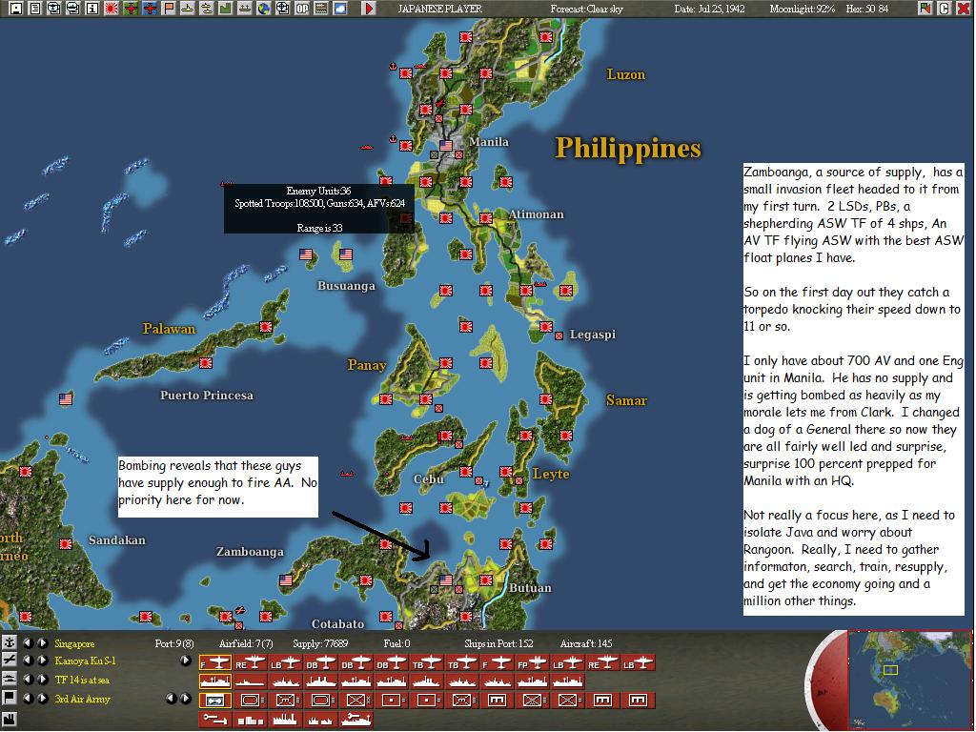Click the orange flag toolbar icon
Image resolution: width=976 pixels, height=732 pixels.
[169, 8]
